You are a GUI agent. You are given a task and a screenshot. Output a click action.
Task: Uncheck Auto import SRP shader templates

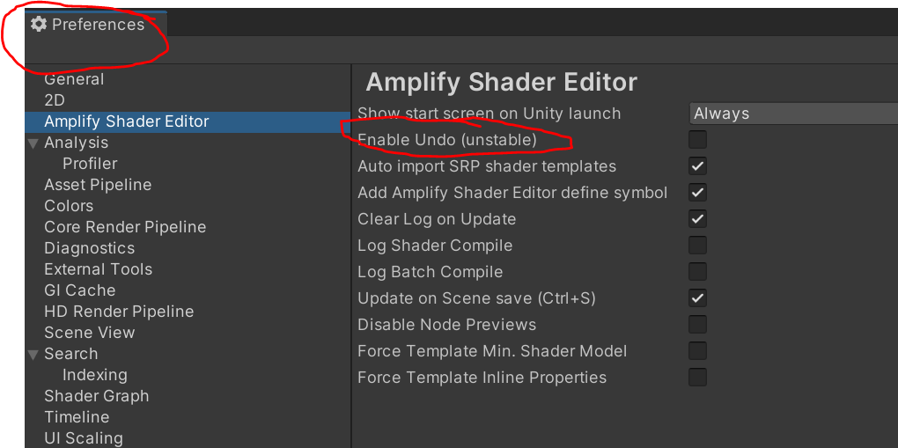[697, 166]
